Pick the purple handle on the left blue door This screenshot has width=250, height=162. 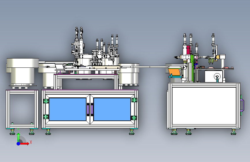(88, 109)
